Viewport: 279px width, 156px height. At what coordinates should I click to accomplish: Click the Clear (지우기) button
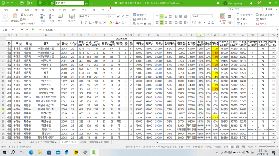pyautogui.click(x=261, y=23)
